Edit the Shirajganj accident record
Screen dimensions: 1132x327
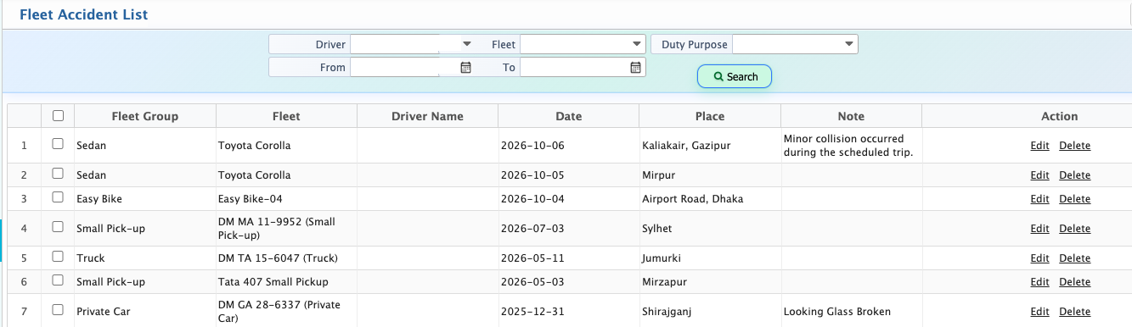point(1039,312)
